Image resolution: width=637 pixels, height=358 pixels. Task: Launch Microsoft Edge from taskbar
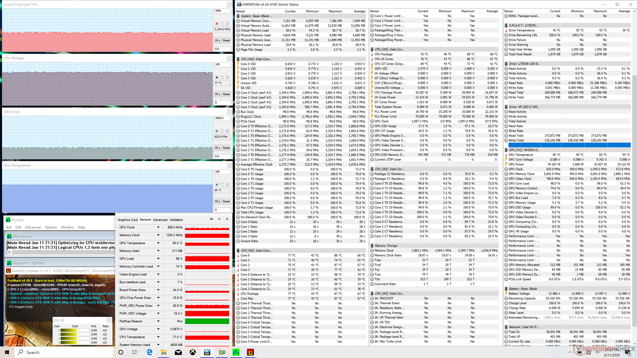pyautogui.click(x=149, y=352)
